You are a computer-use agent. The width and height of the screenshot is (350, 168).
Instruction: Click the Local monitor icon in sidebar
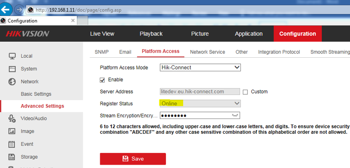pyautogui.click(x=12, y=56)
